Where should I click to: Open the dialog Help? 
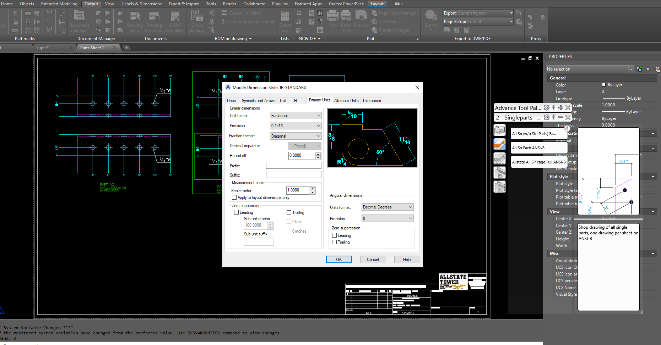407,259
